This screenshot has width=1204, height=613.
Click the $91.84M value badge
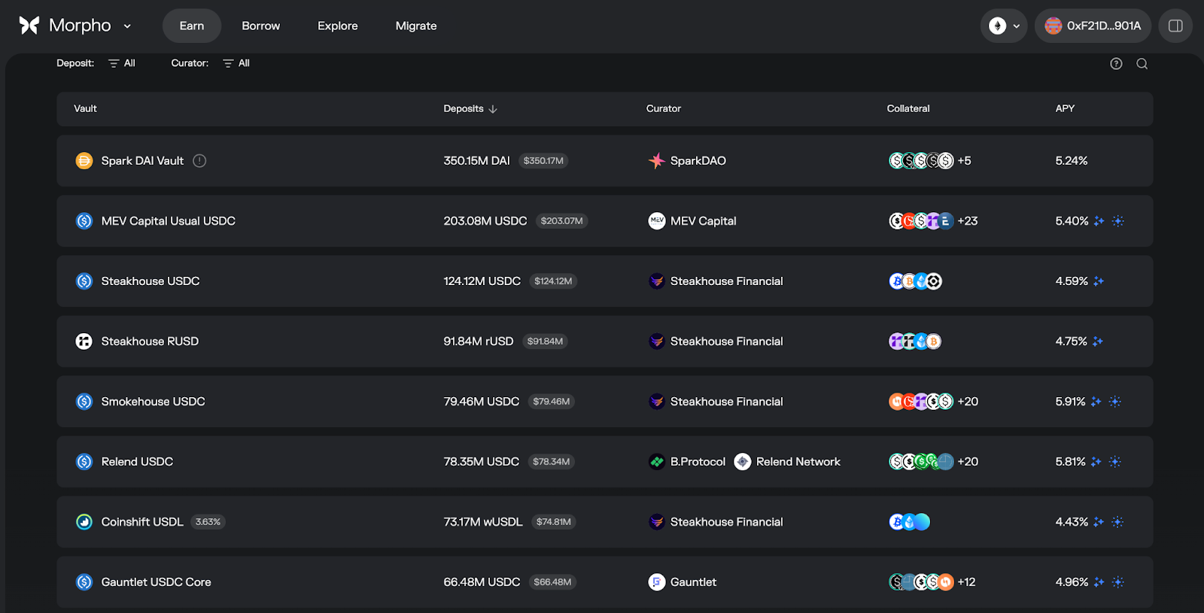coord(545,341)
